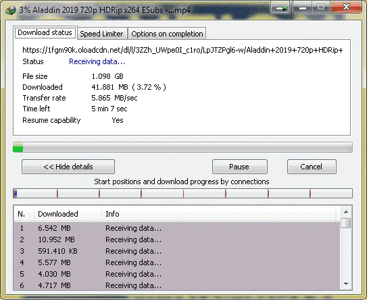371x307 pixels.
Task: Click the scrollbar down arrow in connections list
Action: [346, 284]
